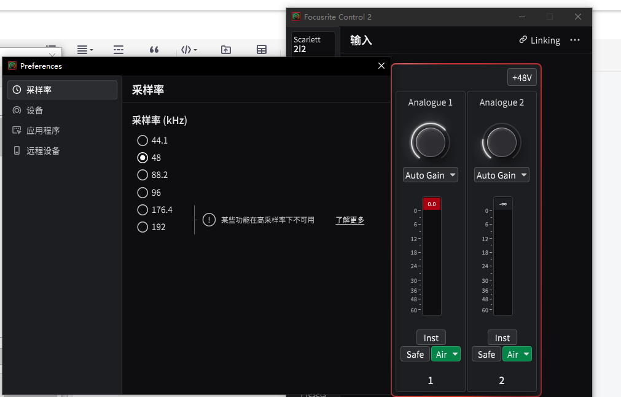The width and height of the screenshot is (621, 397).
Task: Click the Preferences window logo icon
Action: tap(12, 66)
